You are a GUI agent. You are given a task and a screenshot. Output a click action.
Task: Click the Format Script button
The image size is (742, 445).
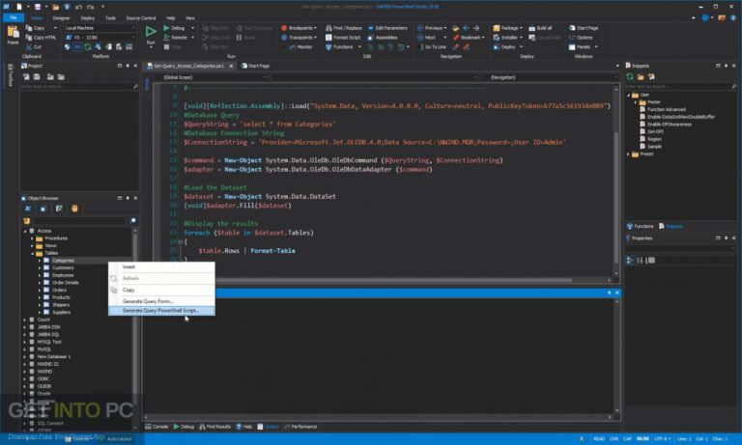(343, 38)
